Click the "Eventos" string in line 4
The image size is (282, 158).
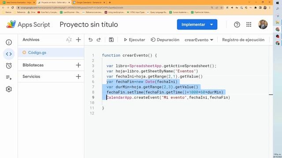tap(186, 71)
